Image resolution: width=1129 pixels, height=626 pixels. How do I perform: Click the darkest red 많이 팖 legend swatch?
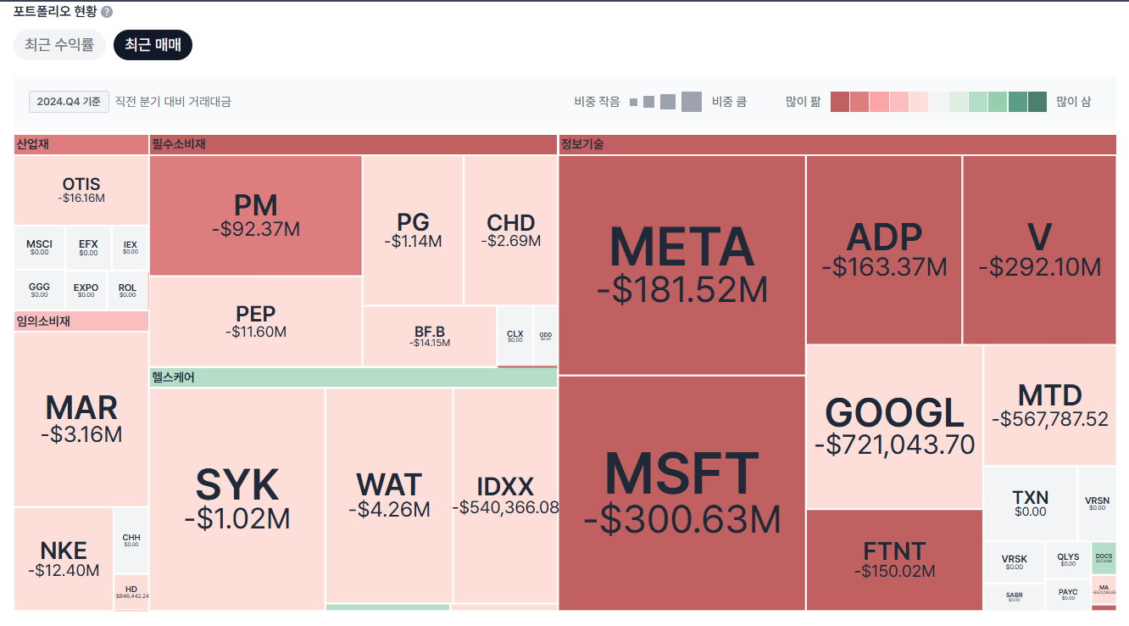(840, 102)
